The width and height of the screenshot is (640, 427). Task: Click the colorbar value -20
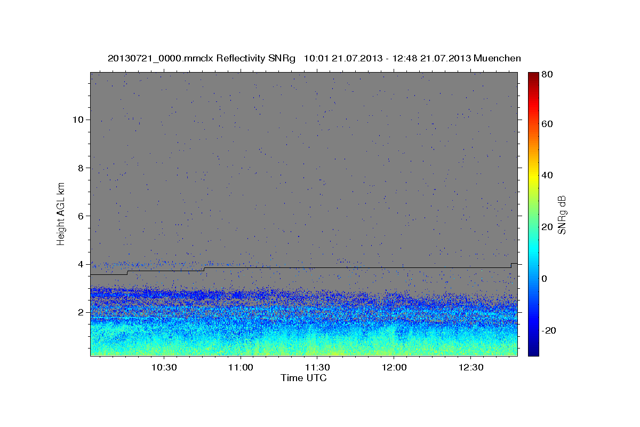pos(550,330)
